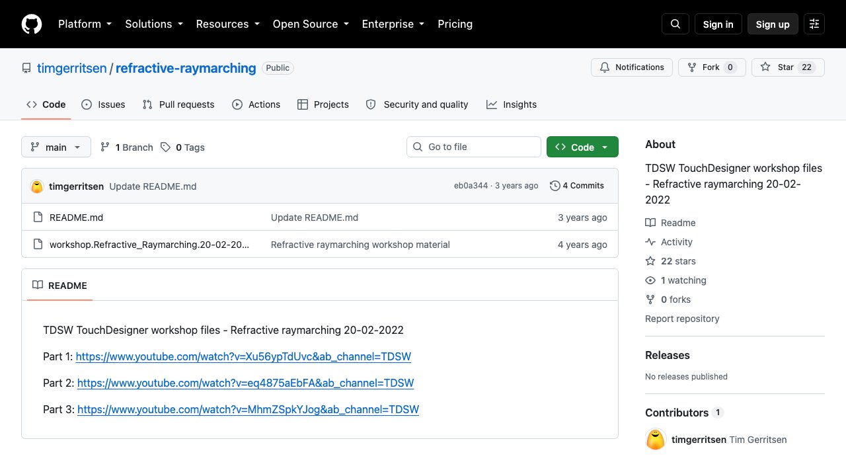Open the Part 3 YouTube link
The image size is (846, 476).
[x=248, y=410]
